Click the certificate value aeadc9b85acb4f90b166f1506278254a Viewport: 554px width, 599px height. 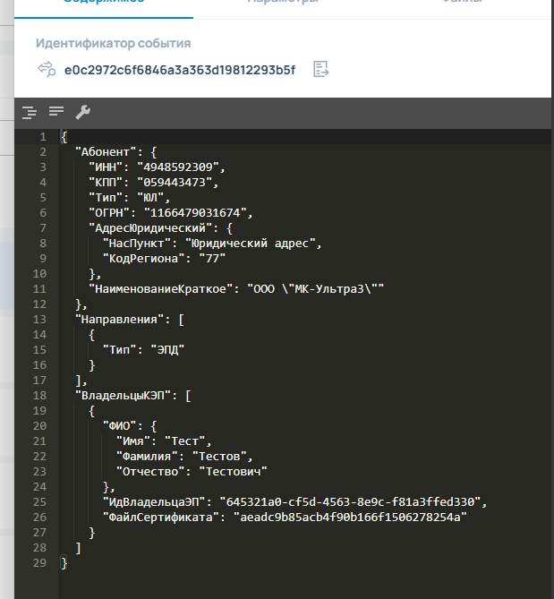coord(350,518)
